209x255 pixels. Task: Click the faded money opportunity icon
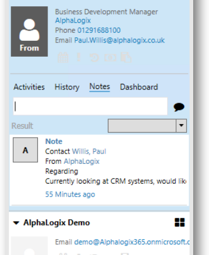point(111,57)
